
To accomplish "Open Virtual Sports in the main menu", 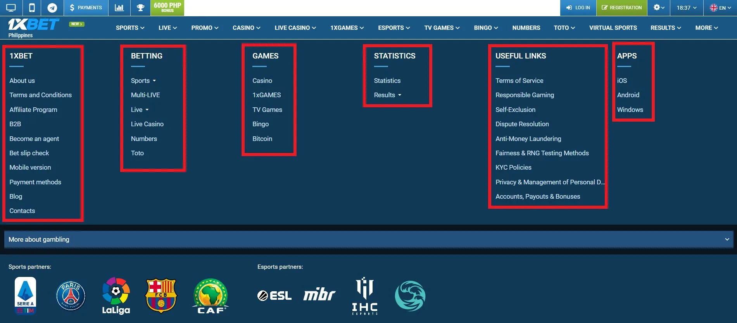I will (613, 28).
